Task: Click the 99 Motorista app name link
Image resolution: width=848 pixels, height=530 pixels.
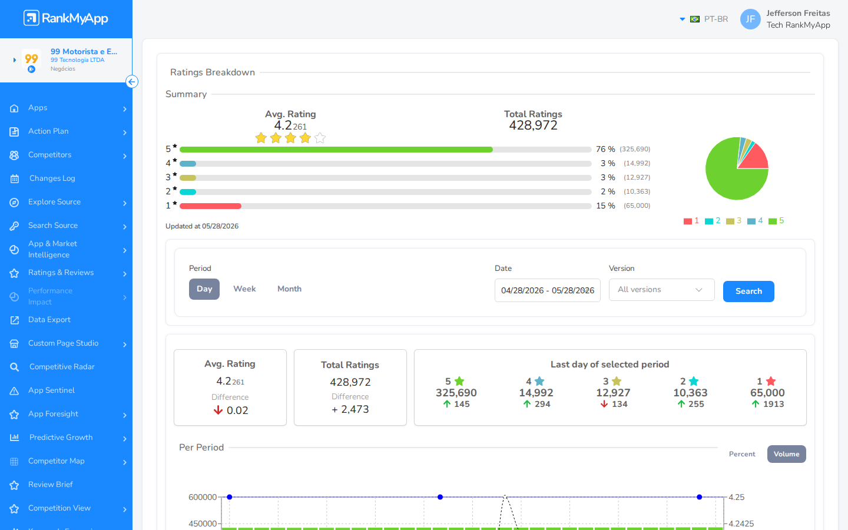Action: click(84, 52)
